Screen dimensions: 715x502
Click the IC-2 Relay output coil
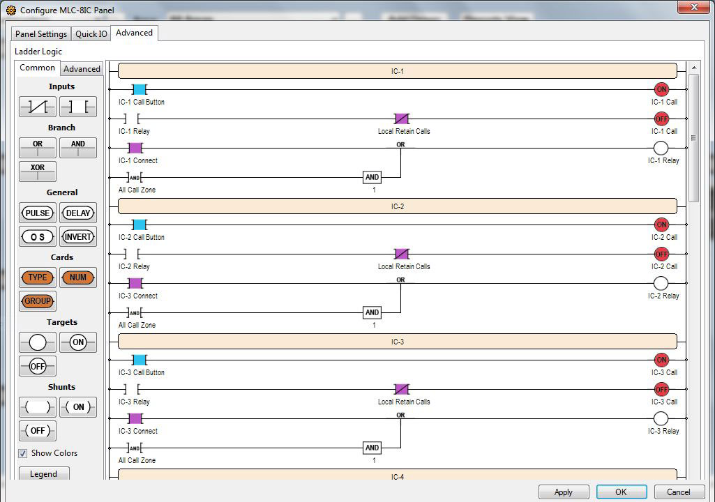[661, 283]
